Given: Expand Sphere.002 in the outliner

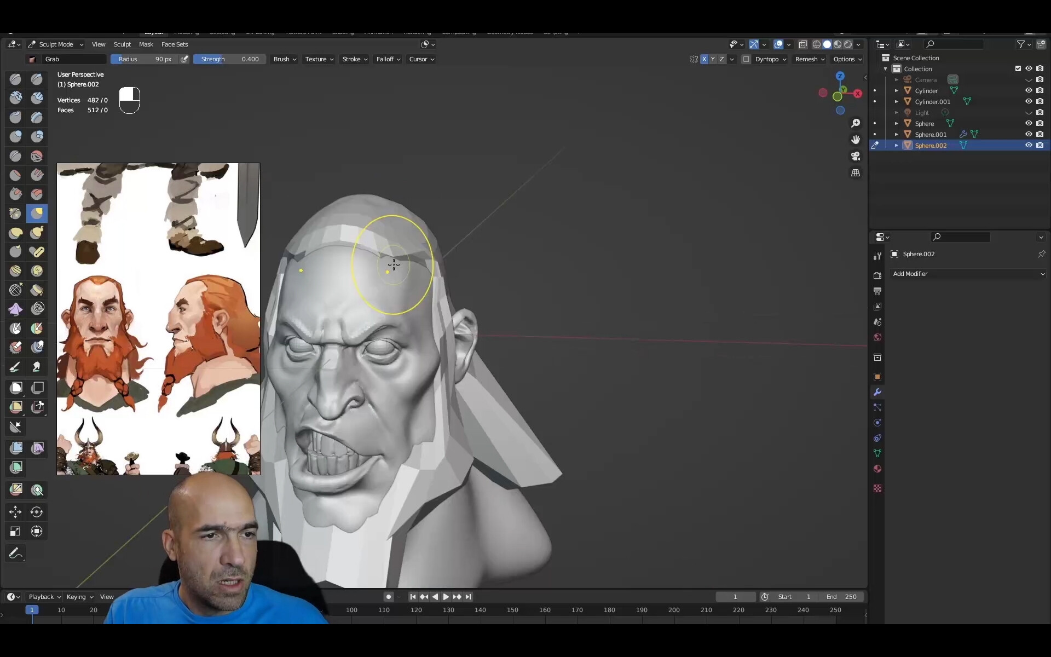Looking at the screenshot, I should click(x=897, y=145).
